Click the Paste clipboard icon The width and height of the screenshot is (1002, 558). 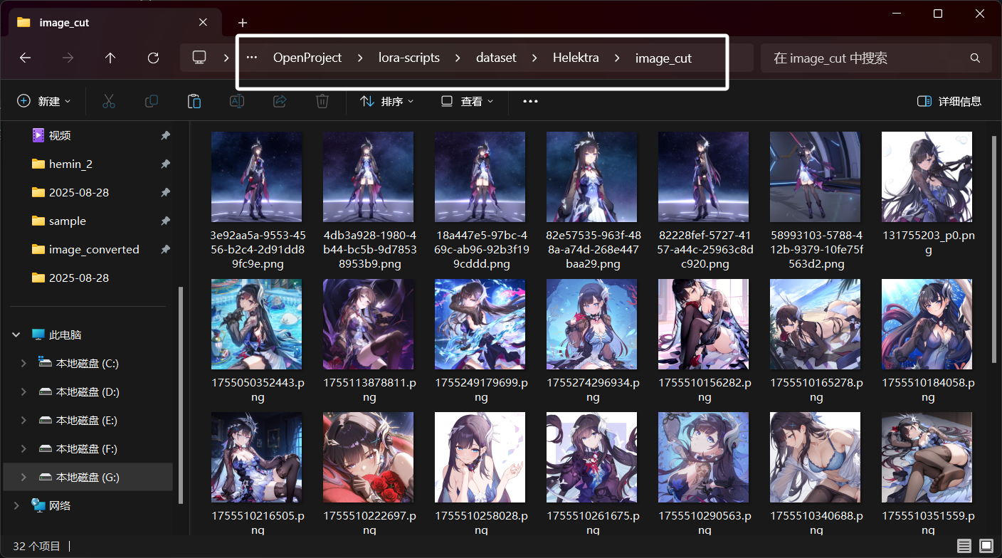pos(194,101)
